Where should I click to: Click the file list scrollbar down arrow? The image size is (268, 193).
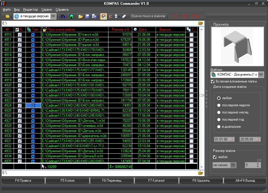click(x=202, y=167)
